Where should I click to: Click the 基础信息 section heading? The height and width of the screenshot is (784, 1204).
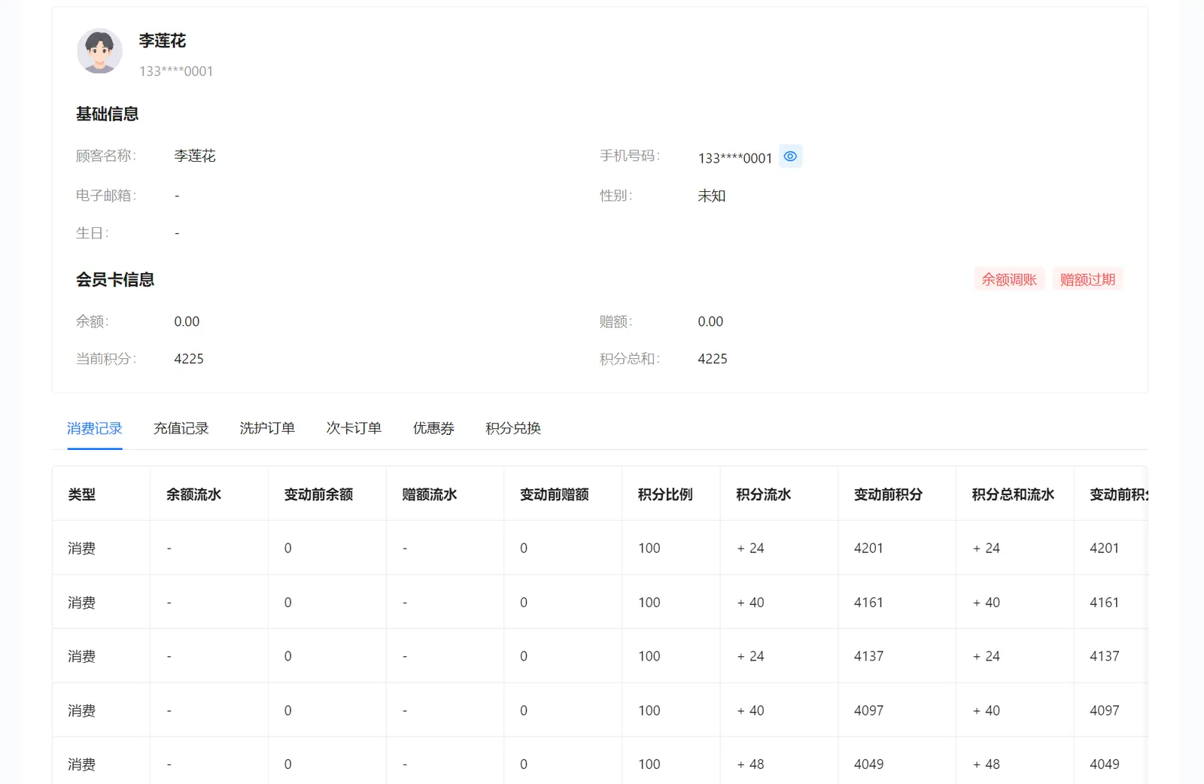coord(108,114)
